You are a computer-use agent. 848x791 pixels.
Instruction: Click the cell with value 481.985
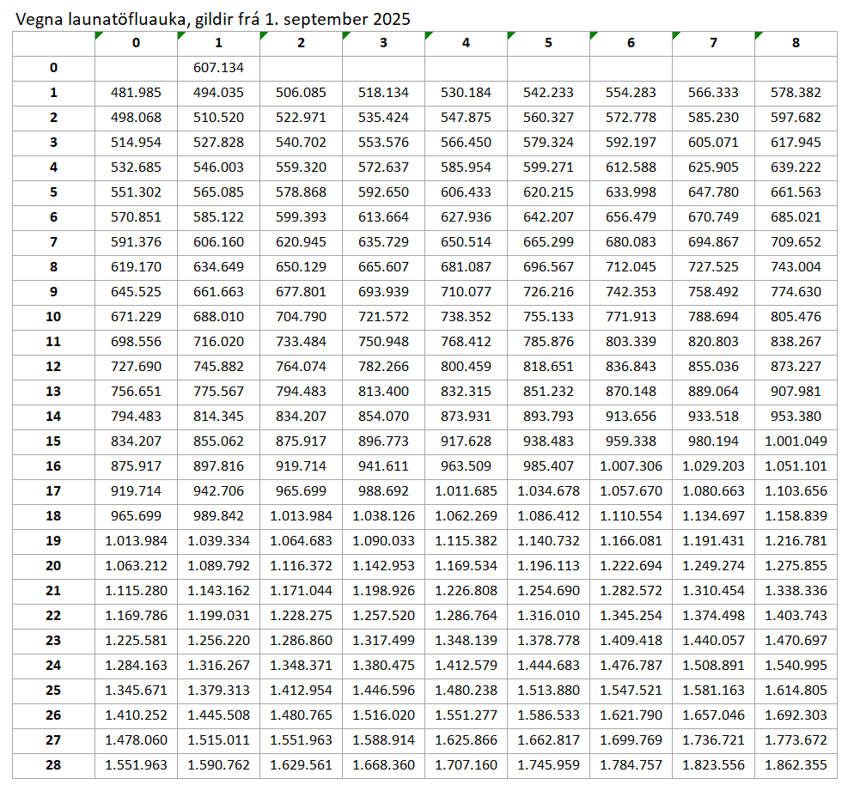(137, 93)
